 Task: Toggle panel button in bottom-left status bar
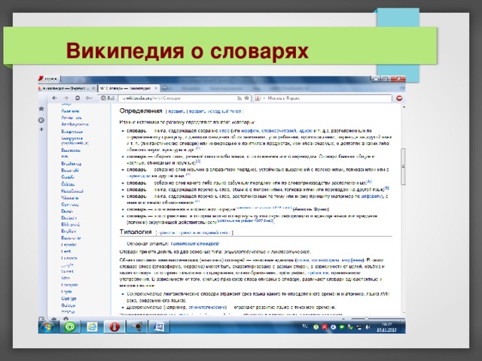(41, 319)
